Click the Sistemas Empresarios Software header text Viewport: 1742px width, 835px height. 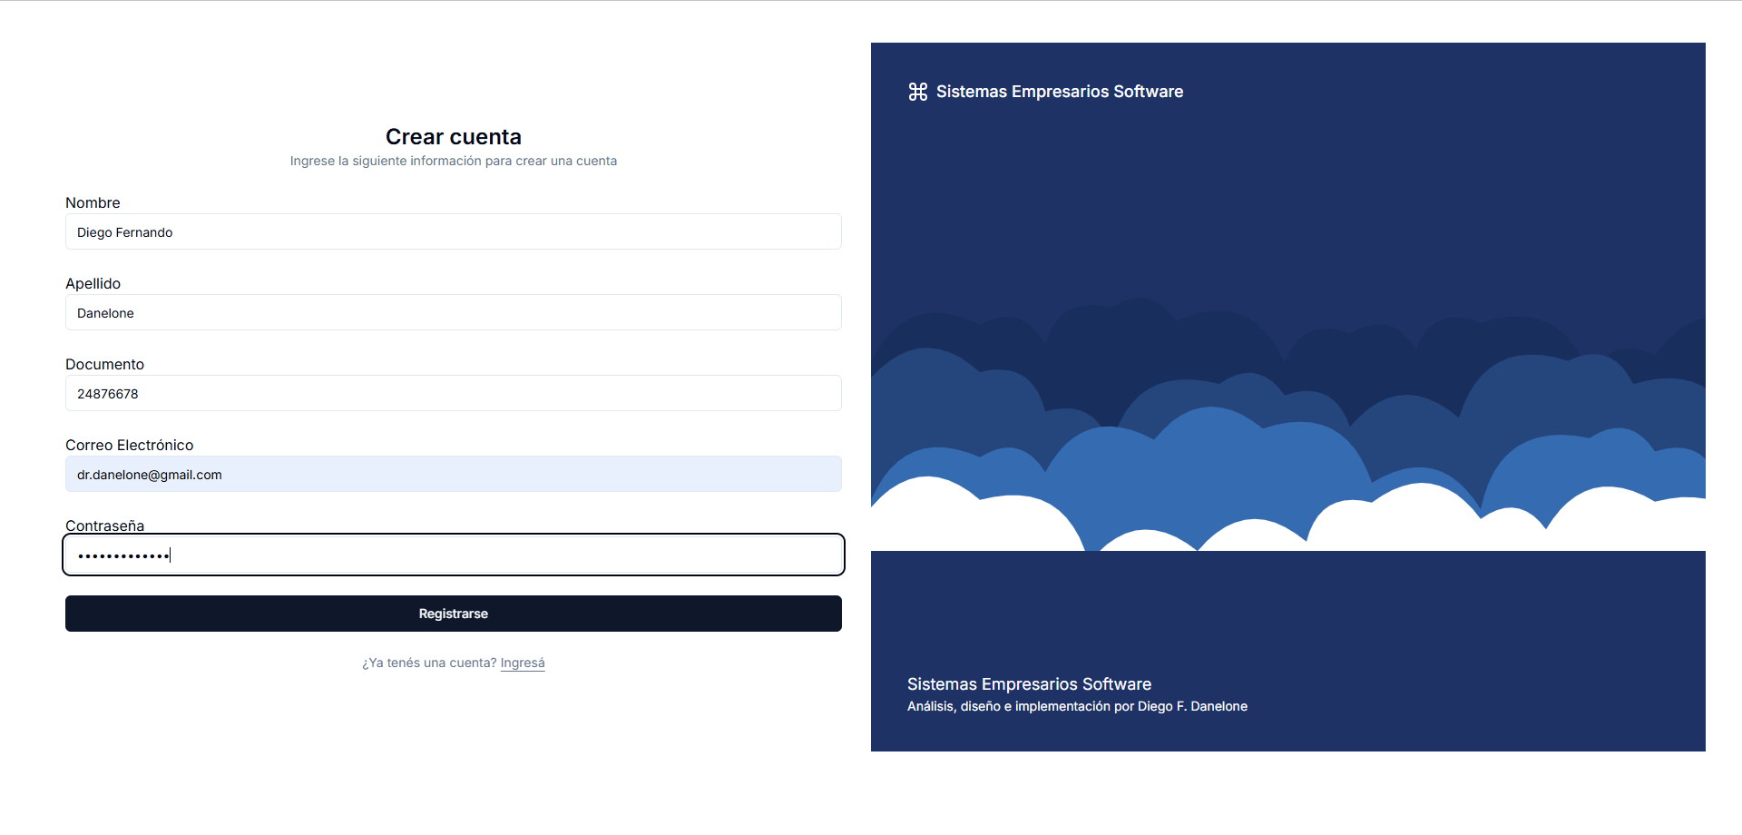[x=1059, y=92]
